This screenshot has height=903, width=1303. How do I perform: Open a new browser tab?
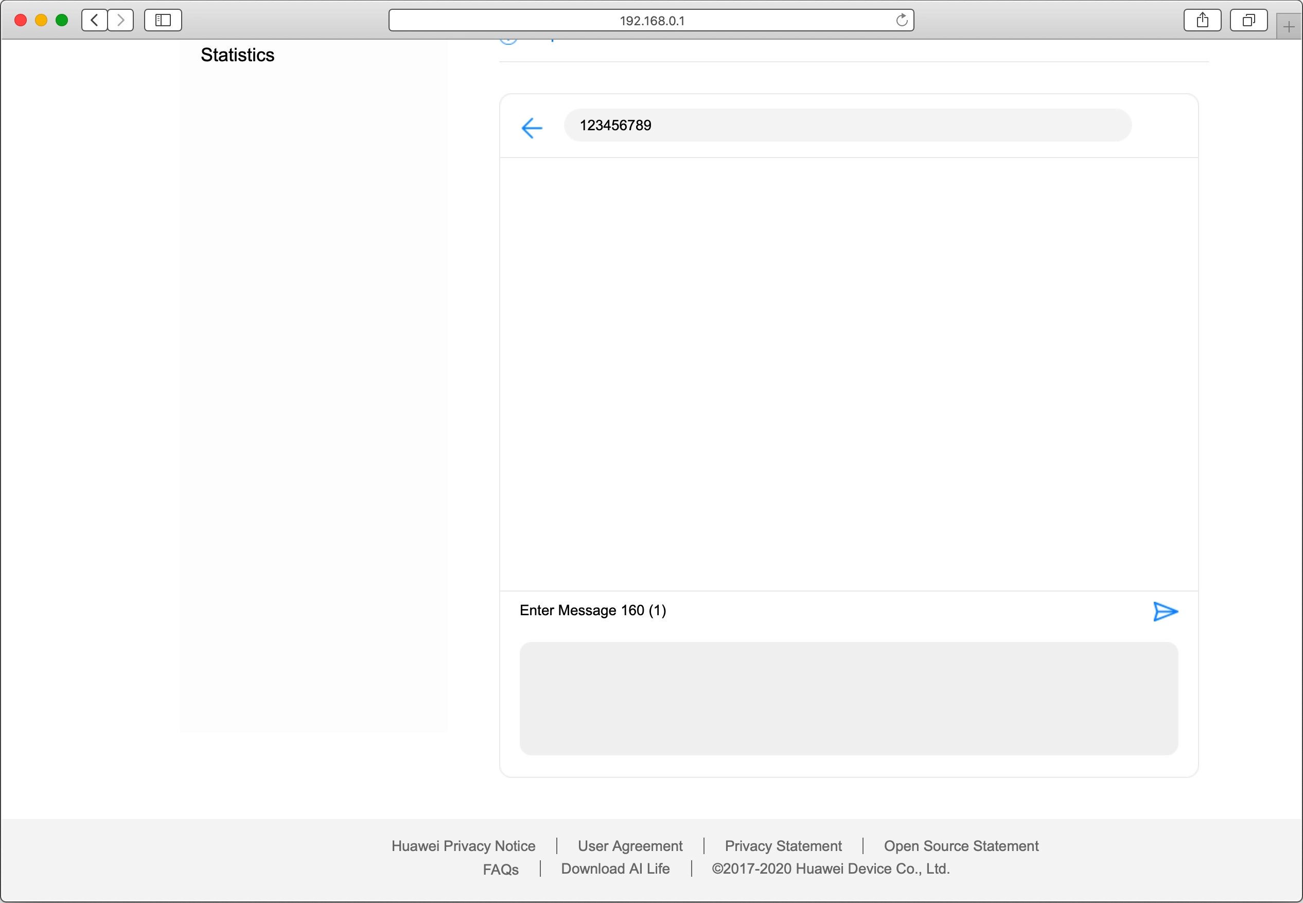tap(1288, 25)
